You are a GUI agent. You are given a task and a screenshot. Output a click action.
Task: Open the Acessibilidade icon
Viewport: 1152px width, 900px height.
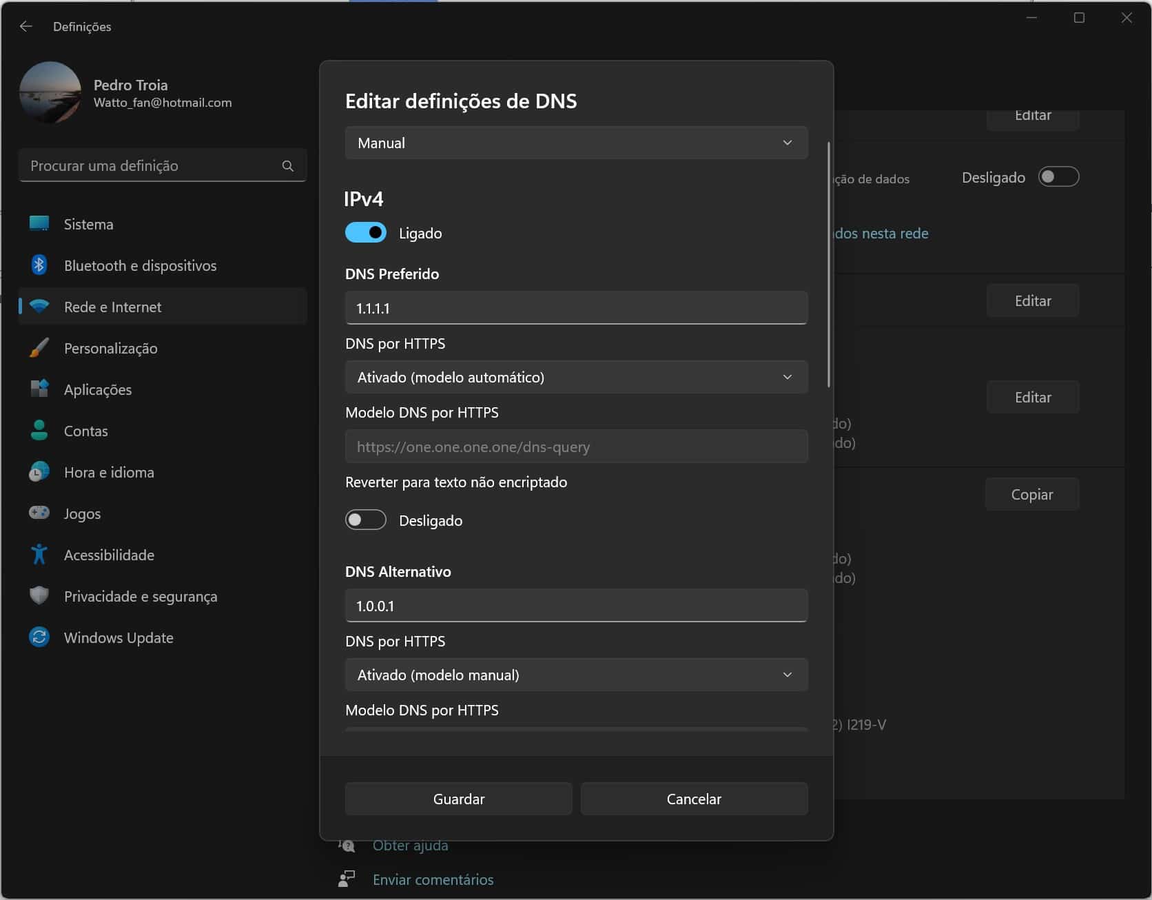[39, 555]
